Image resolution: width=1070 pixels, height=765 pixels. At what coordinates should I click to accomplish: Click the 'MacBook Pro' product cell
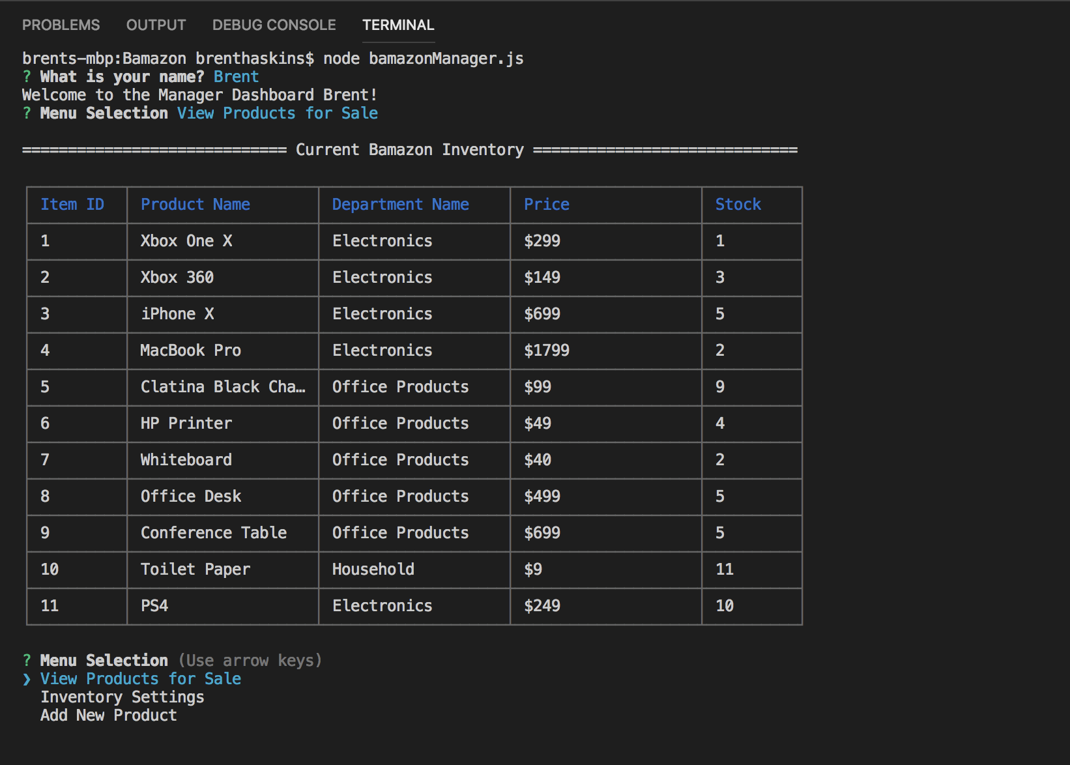tap(223, 351)
